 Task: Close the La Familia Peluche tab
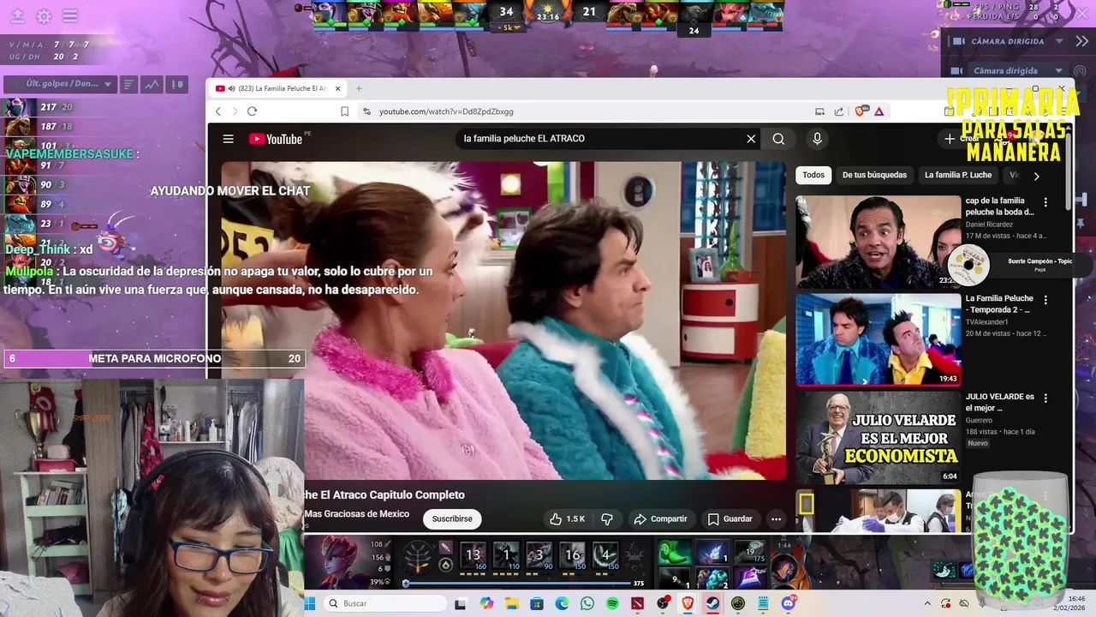pyautogui.click(x=337, y=88)
